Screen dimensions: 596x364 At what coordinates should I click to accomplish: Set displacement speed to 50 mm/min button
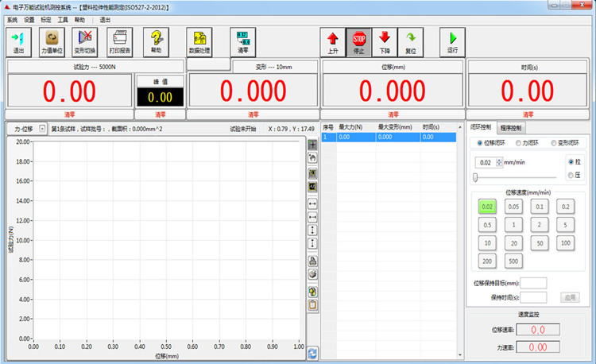tap(540, 243)
